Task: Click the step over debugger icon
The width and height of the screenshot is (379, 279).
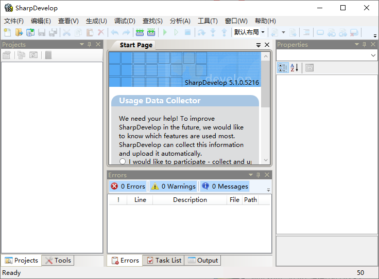Action: pos(201,32)
